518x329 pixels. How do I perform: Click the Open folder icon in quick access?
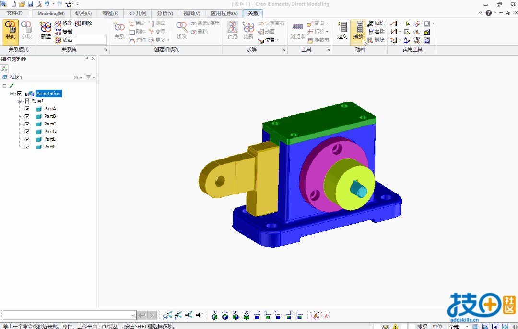22,4
